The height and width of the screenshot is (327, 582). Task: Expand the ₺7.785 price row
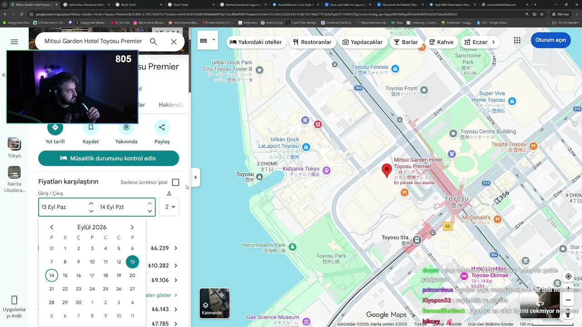(x=176, y=324)
